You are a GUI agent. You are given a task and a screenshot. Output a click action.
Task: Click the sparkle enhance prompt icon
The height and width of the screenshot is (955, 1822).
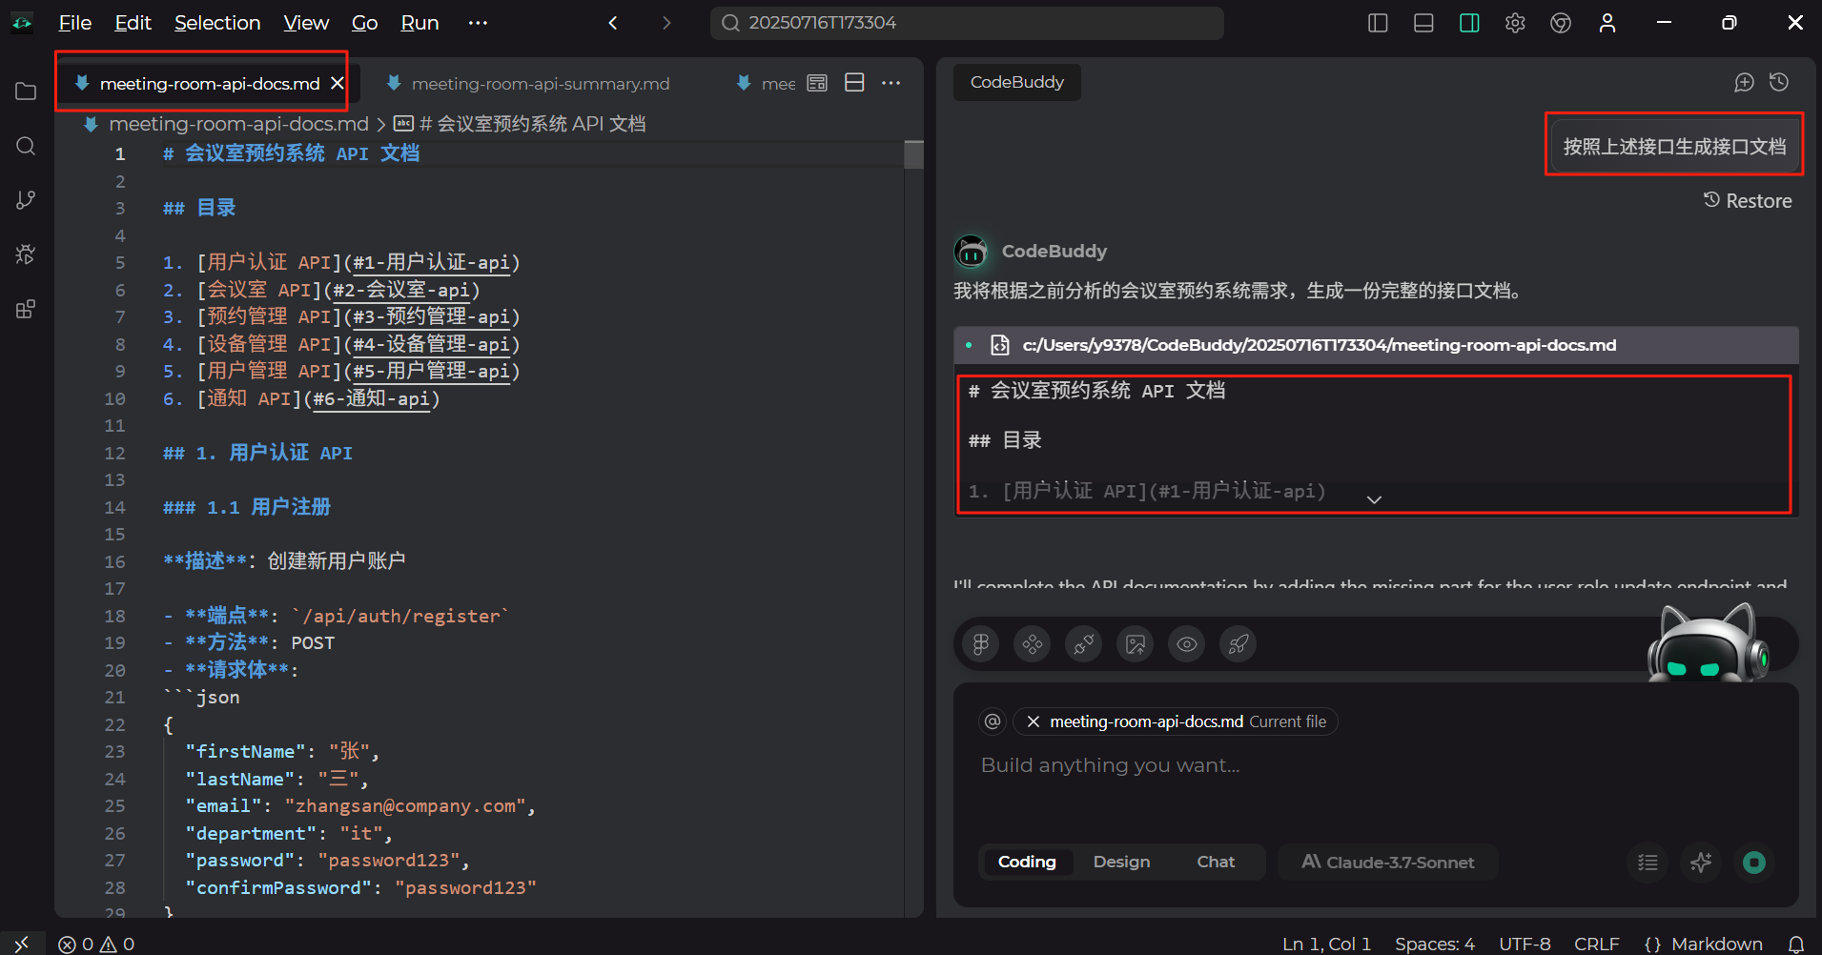click(x=1701, y=863)
